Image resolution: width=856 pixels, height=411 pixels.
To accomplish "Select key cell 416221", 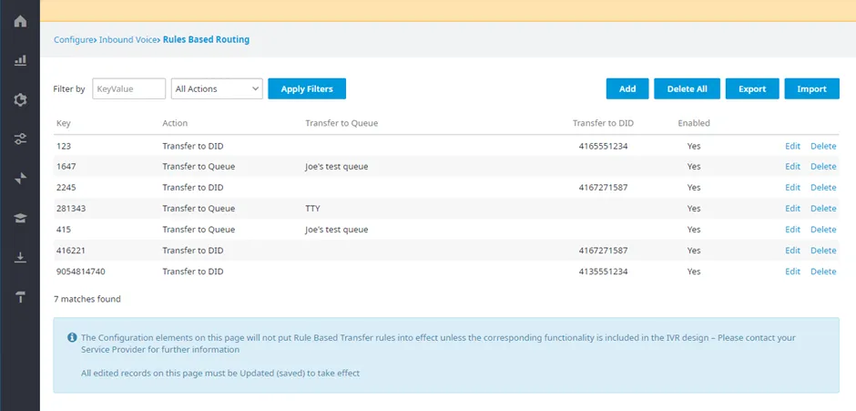I will (x=71, y=251).
